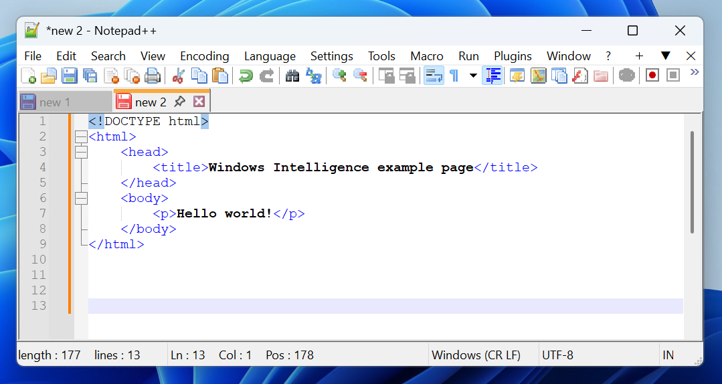Close the new 2 tab with its X button
The height and width of the screenshot is (384, 722).
tap(199, 102)
